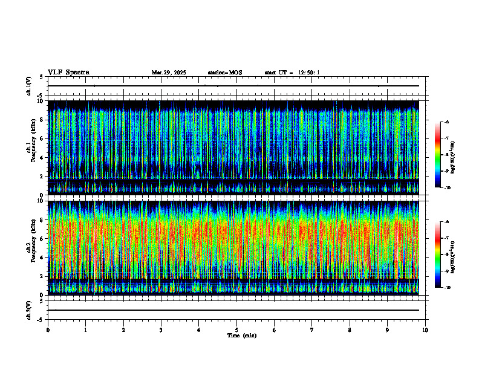This screenshot has height=370, width=479.
Task: Click the time axis tick label "3"
Action: coord(161,330)
